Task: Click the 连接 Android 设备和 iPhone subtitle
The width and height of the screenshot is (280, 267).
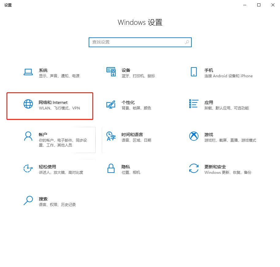Action: (228, 76)
